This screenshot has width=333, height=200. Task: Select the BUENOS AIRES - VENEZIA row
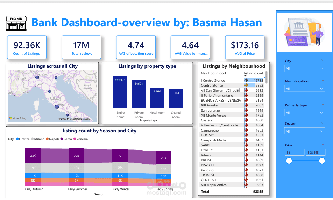pyautogui.click(x=232, y=100)
